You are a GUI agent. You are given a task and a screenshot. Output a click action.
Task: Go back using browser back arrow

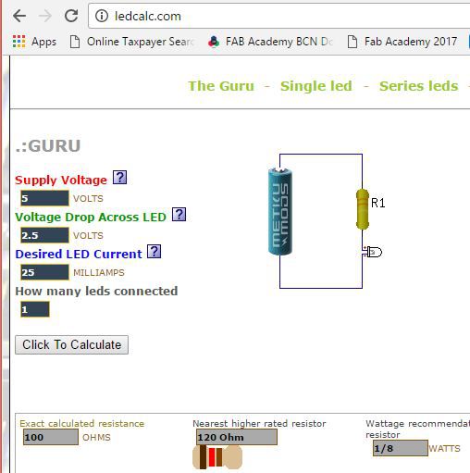[19, 16]
